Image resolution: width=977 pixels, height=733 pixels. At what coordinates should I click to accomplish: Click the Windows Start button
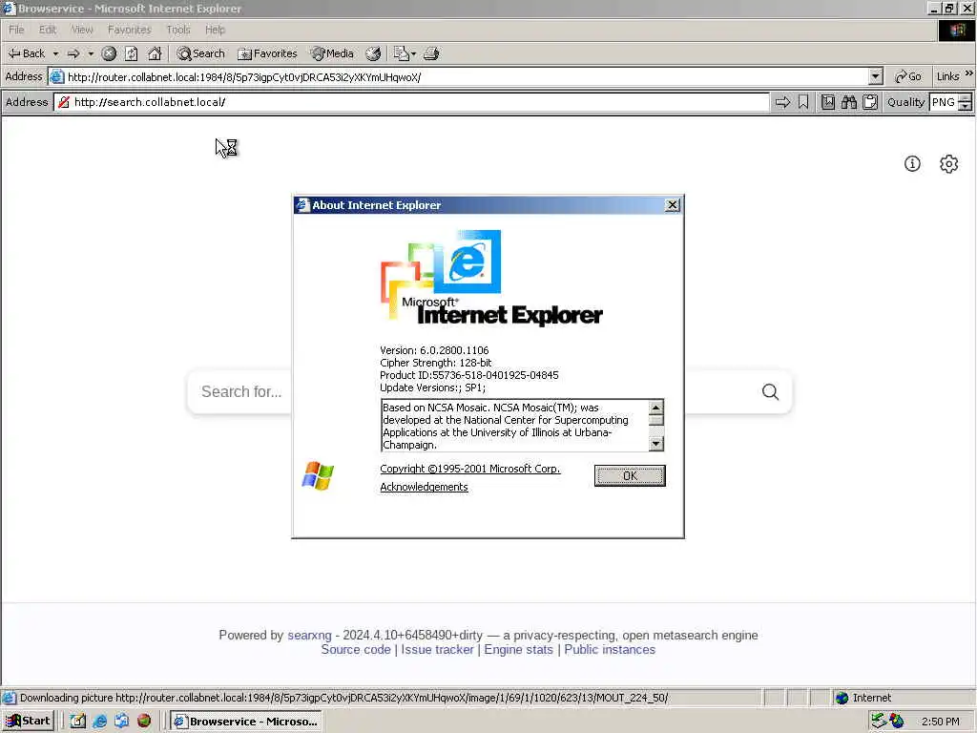tap(28, 721)
